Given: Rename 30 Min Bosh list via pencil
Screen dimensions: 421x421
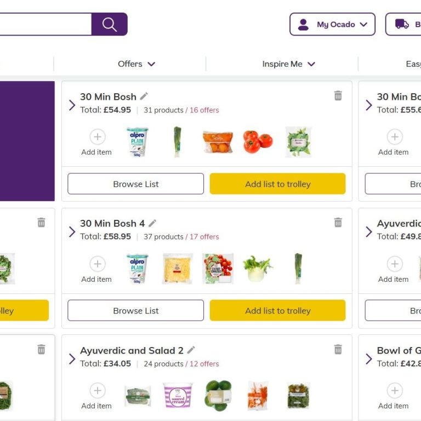Looking at the screenshot, I should [x=144, y=96].
